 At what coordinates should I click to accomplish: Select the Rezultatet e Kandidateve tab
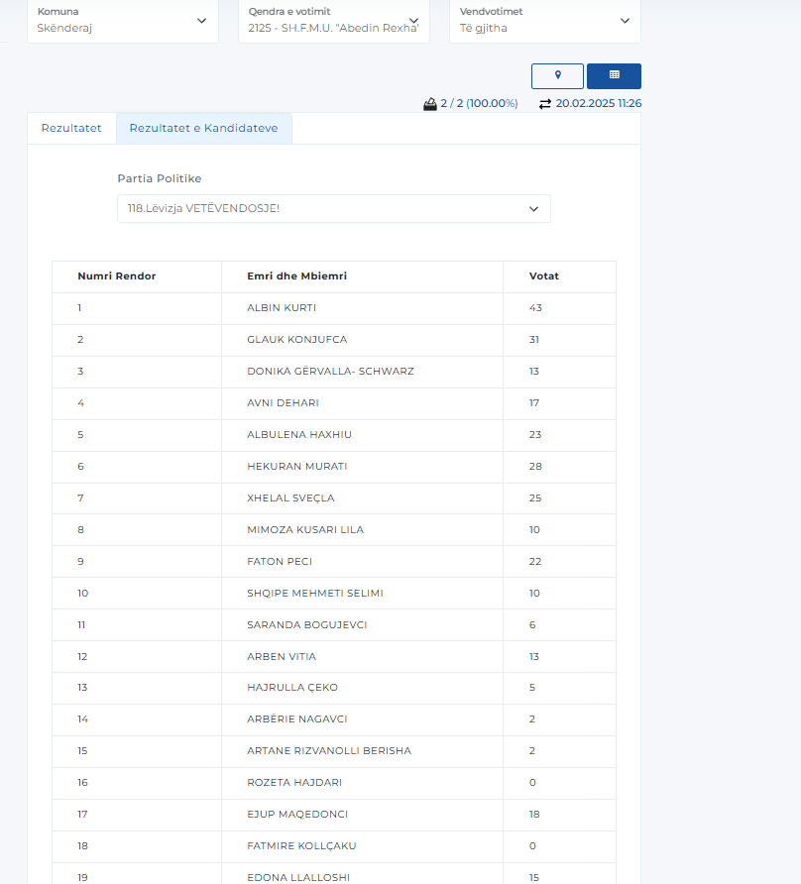[204, 128]
